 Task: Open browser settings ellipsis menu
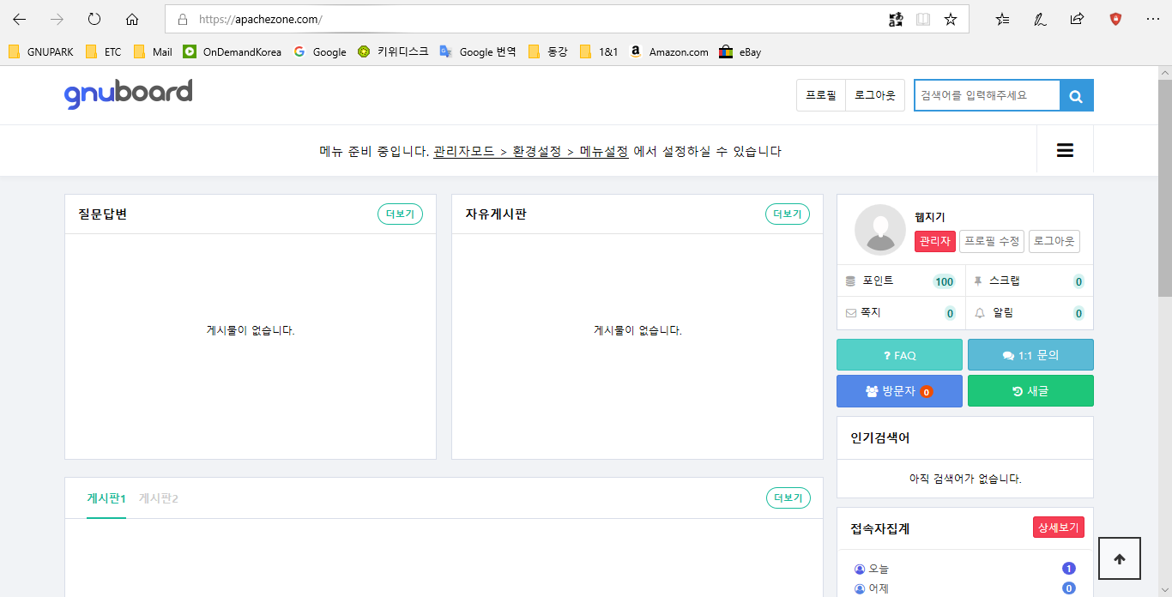1152,19
